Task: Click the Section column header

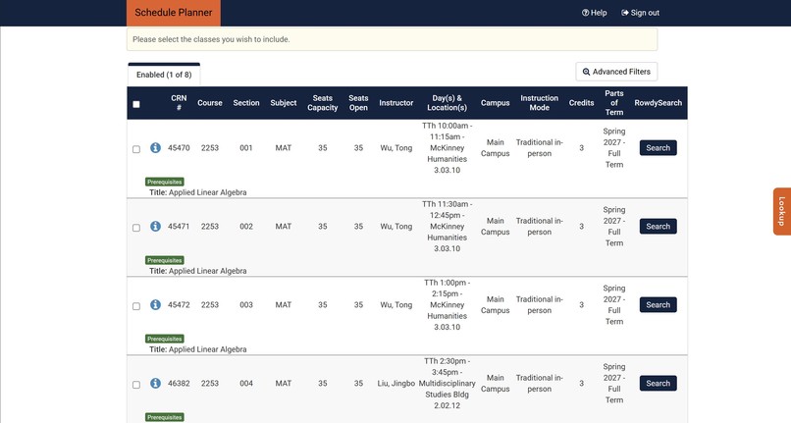Action: 246,102
